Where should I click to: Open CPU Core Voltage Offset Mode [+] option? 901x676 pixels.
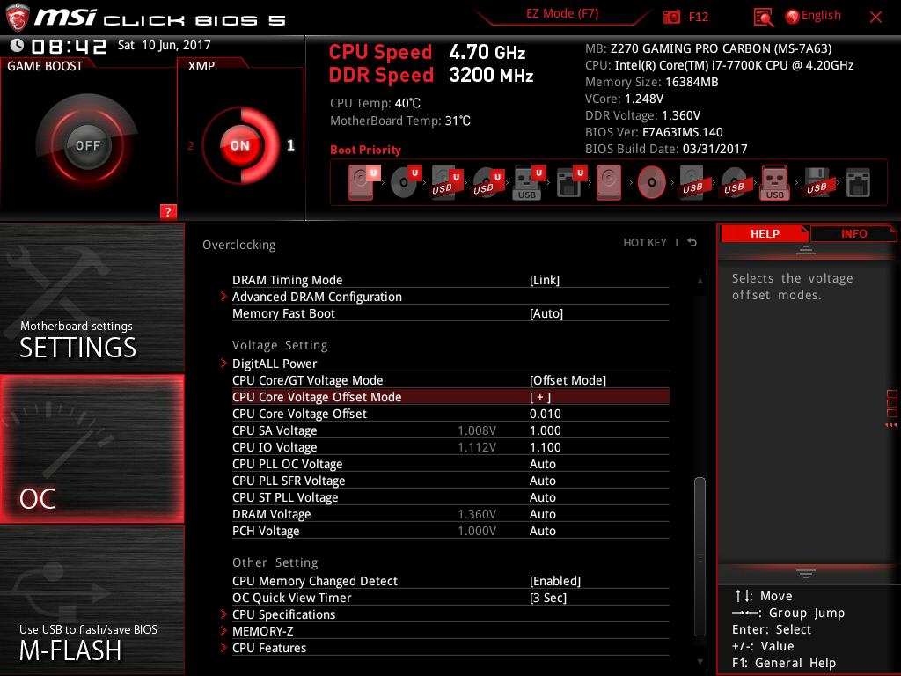(x=450, y=397)
